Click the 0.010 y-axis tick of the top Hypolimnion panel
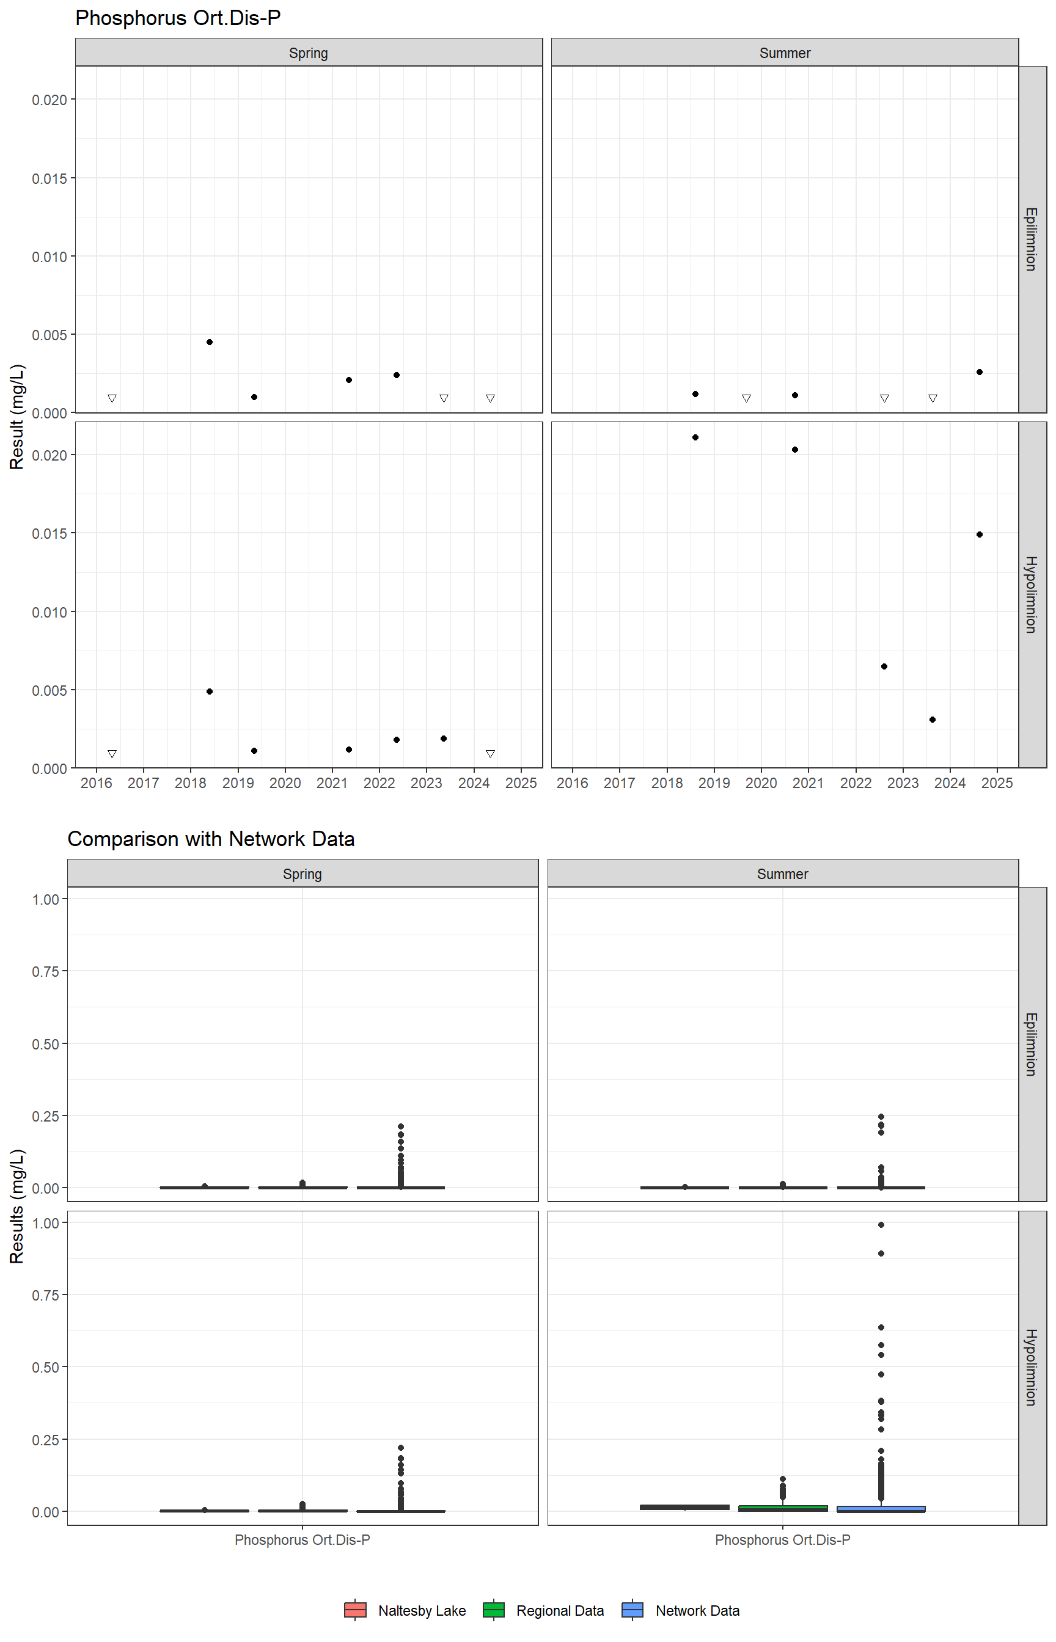Screen dimensions: 1056x1642 (50, 612)
